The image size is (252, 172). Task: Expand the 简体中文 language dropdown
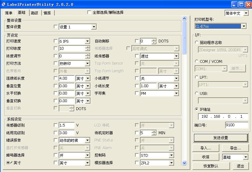246,13
